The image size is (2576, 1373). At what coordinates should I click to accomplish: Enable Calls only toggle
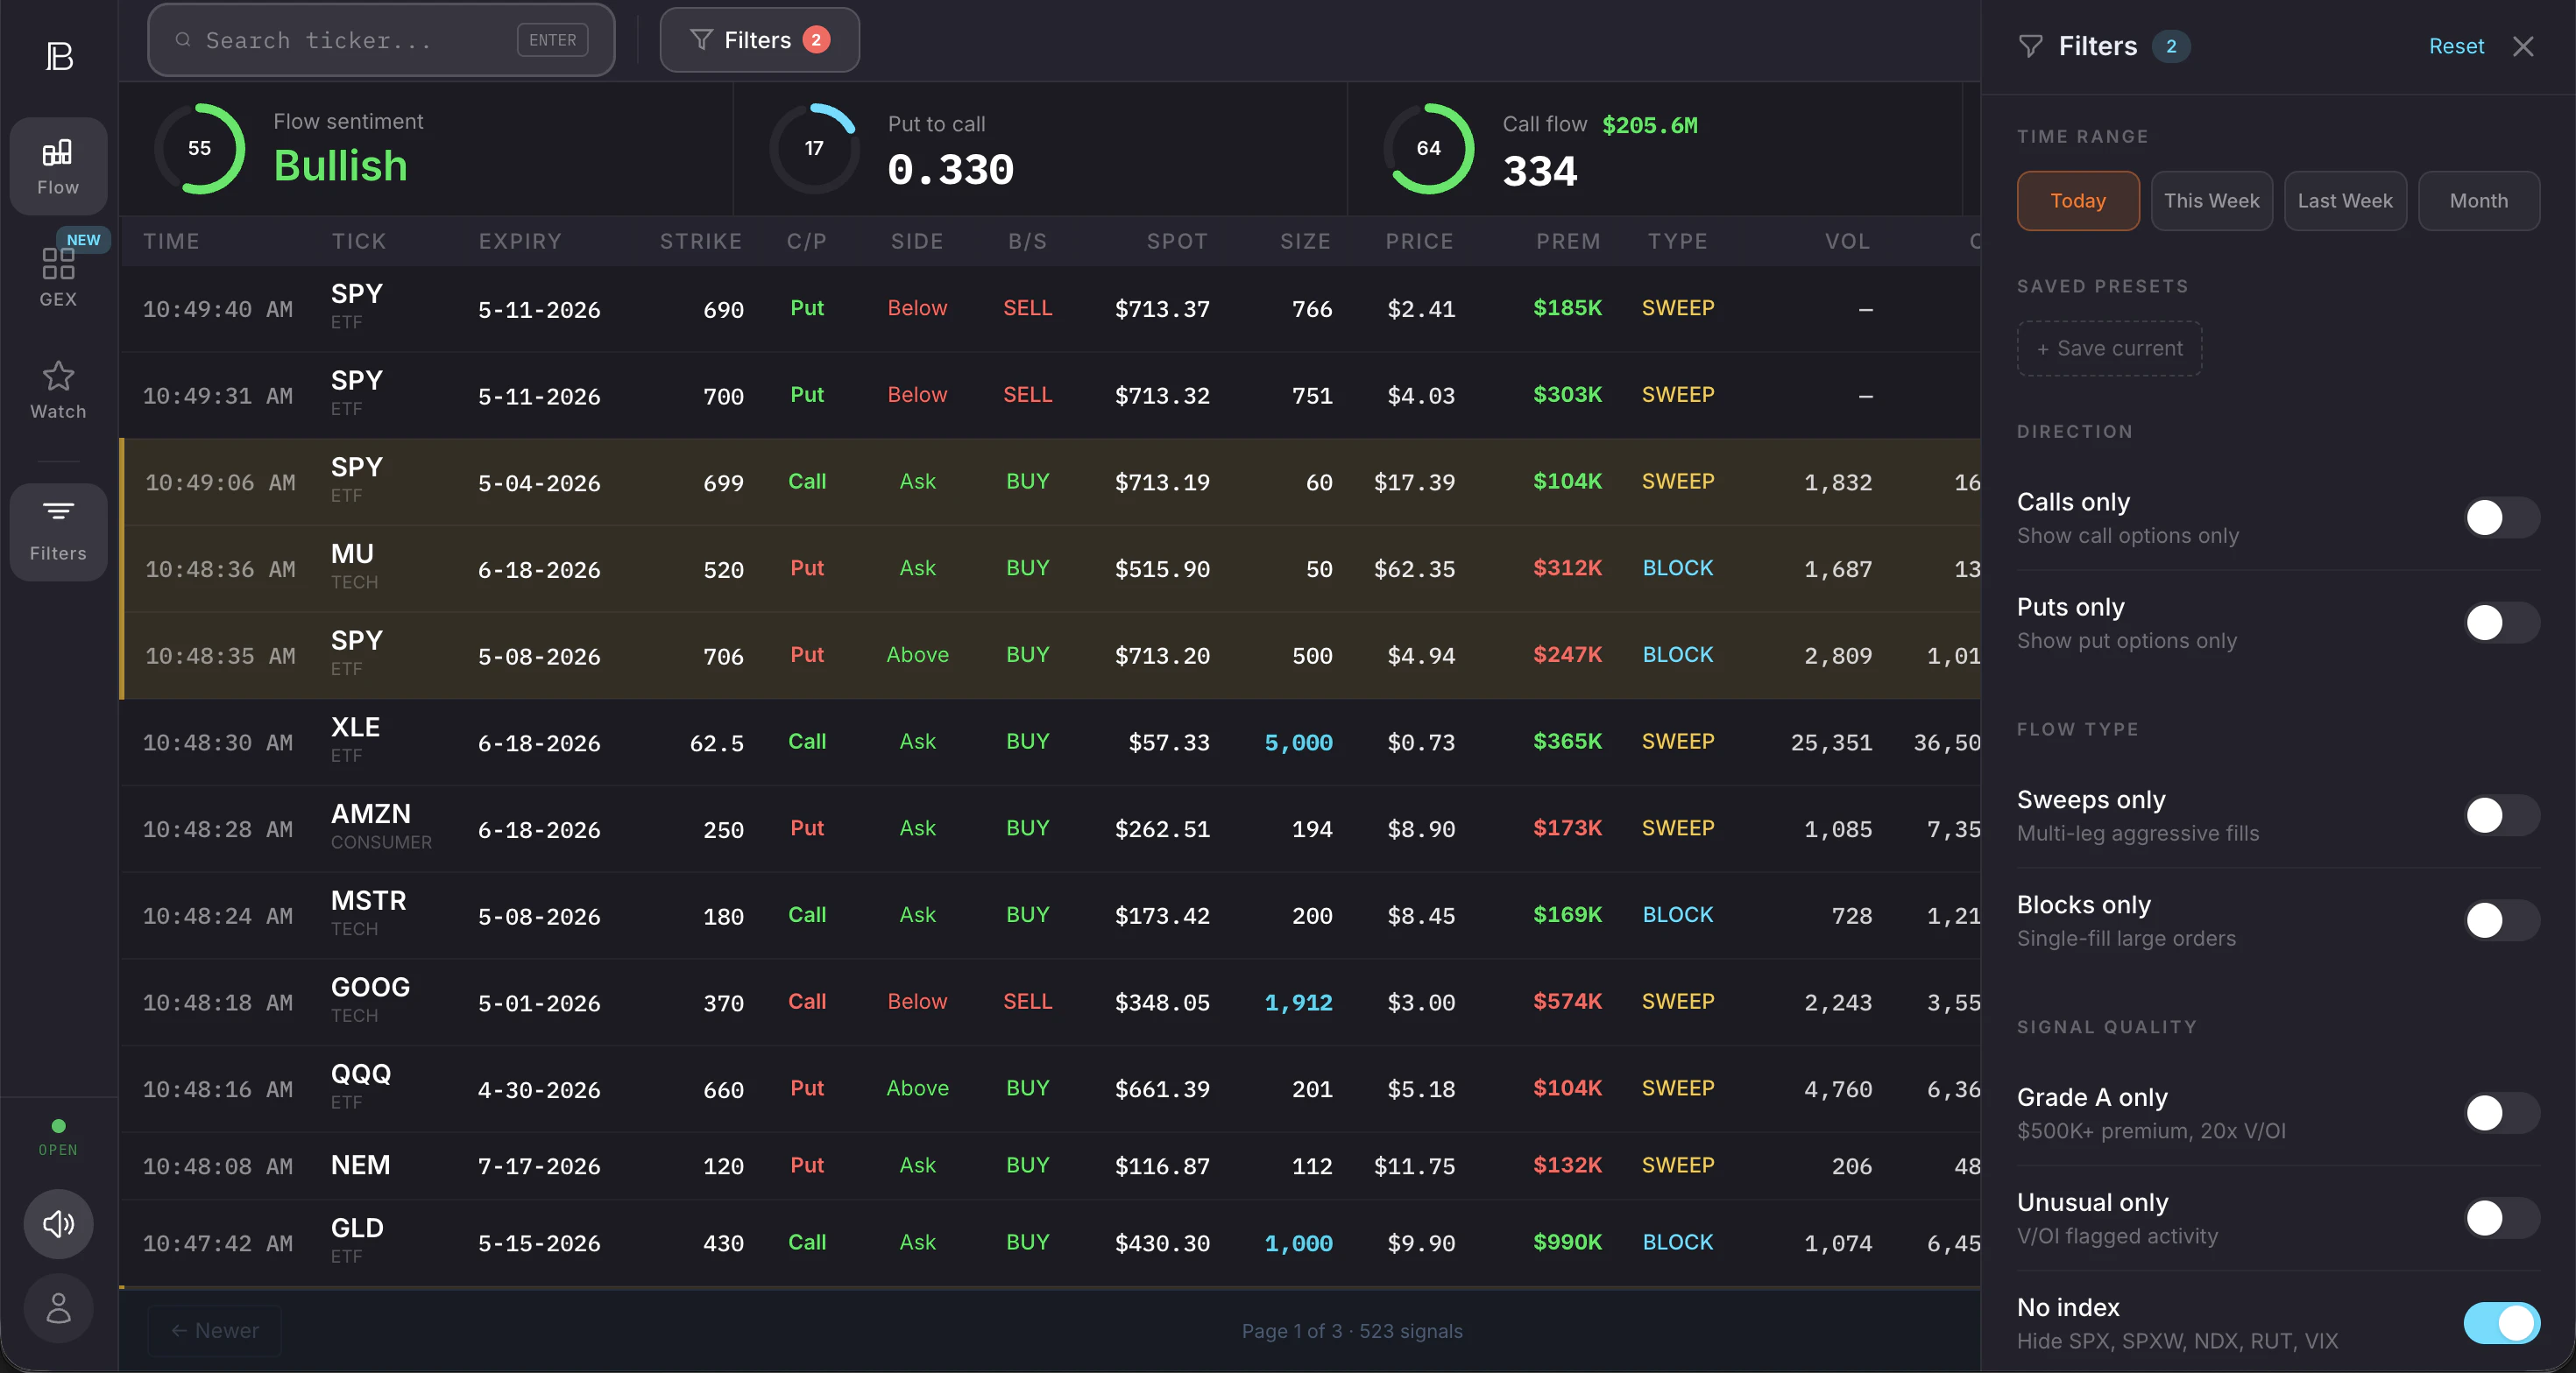pos(2501,518)
